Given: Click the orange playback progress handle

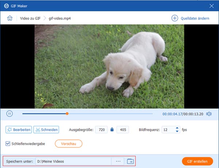Looking at the screenshot, I should click(x=67, y=114).
